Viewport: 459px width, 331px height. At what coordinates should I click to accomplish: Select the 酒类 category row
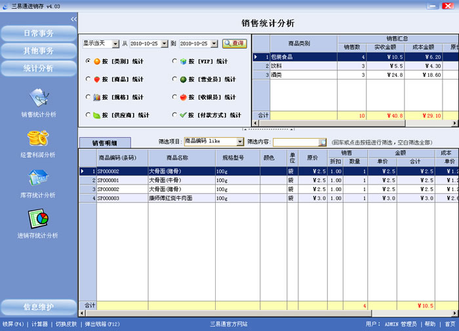click(355, 75)
